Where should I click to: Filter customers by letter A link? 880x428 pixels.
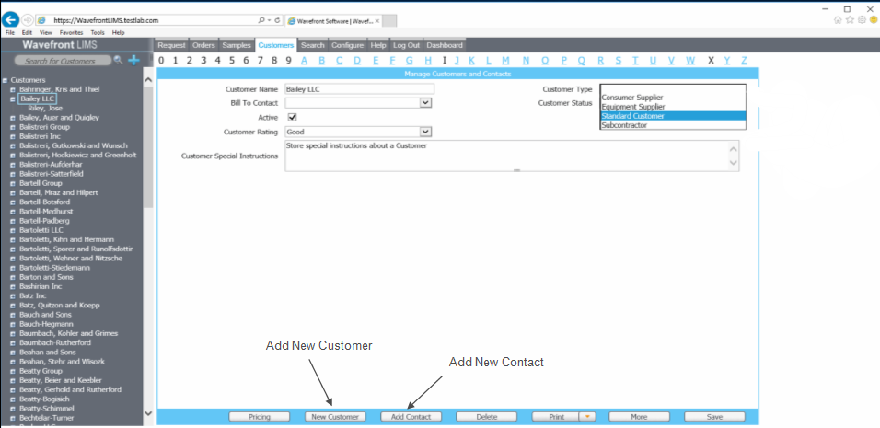tap(304, 61)
